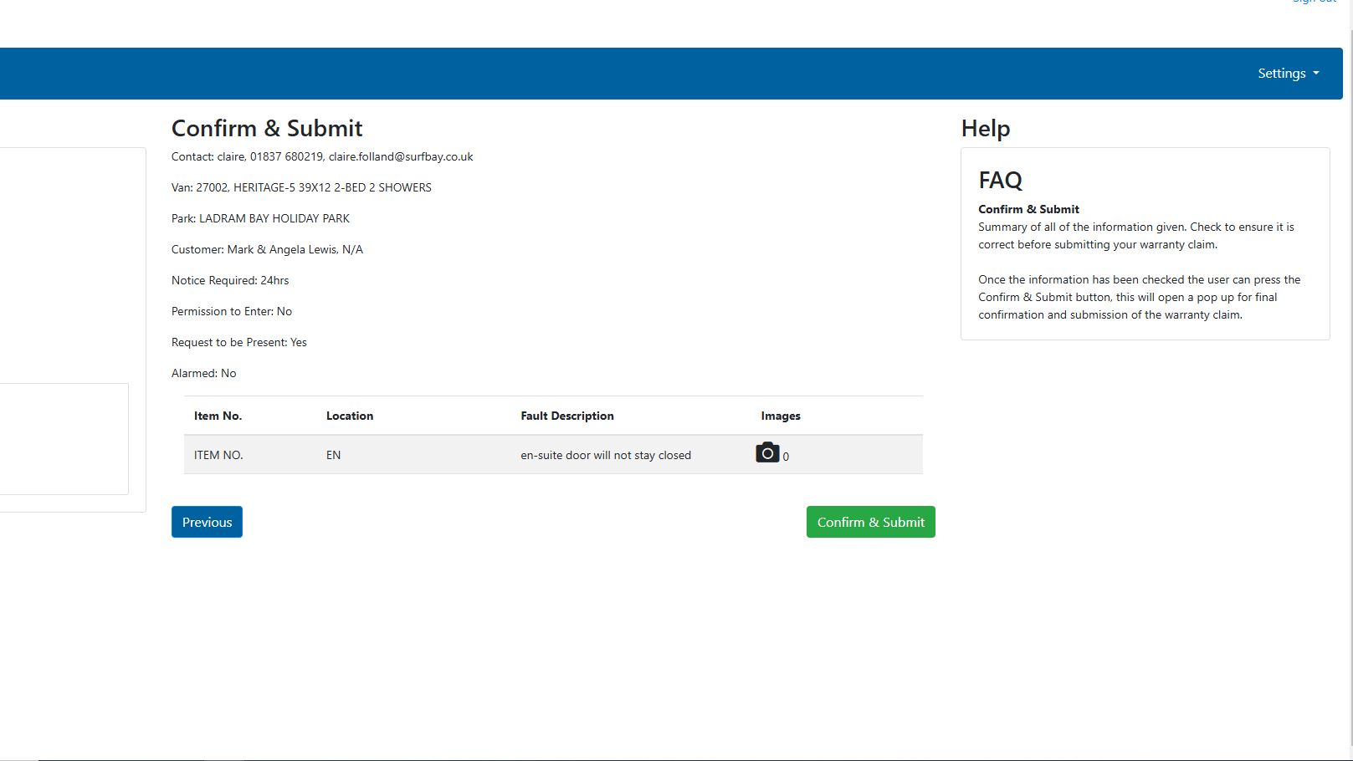The width and height of the screenshot is (1353, 761).
Task: Click the Van: 27002 HERITAGE-5 line
Action: [x=301, y=187]
